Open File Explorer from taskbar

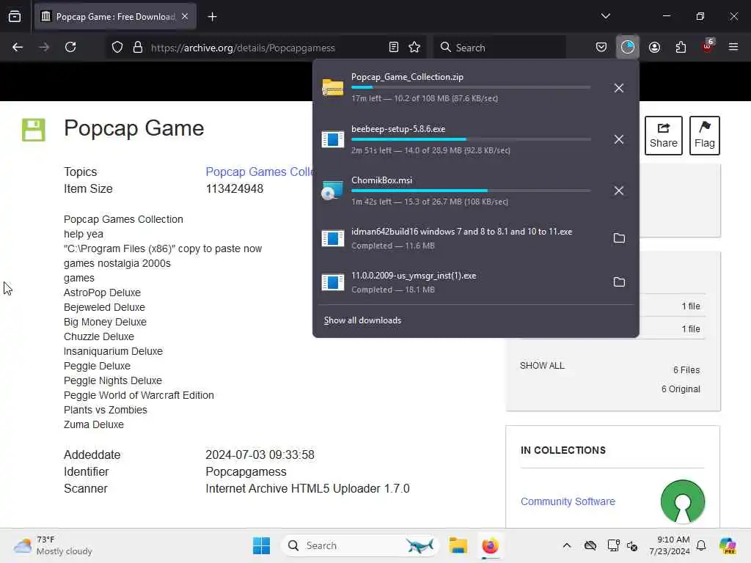[458, 545]
